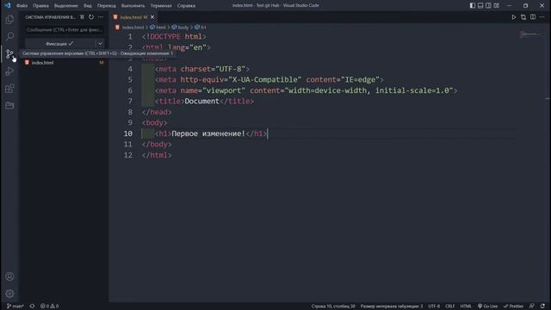551x310 pixels.
Task: Open source control more actions menu
Action: click(101, 17)
